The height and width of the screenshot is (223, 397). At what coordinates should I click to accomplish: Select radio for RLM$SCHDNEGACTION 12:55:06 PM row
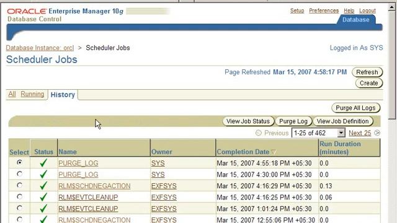click(19, 219)
